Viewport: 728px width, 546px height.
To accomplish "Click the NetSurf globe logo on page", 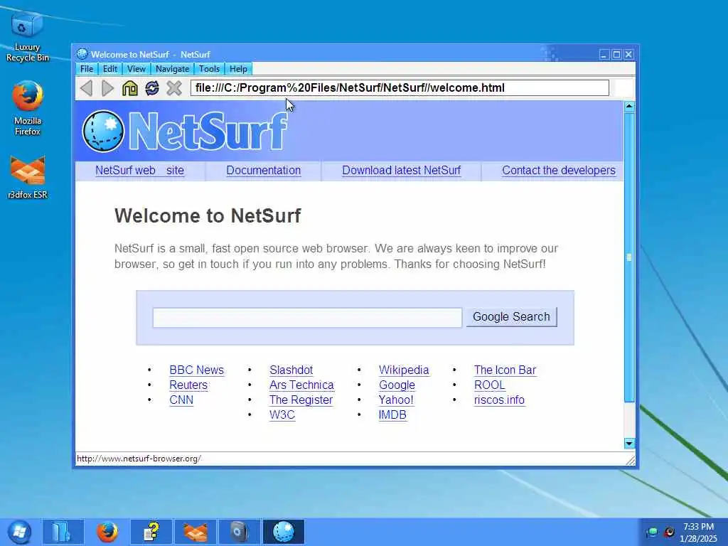I will (x=103, y=131).
